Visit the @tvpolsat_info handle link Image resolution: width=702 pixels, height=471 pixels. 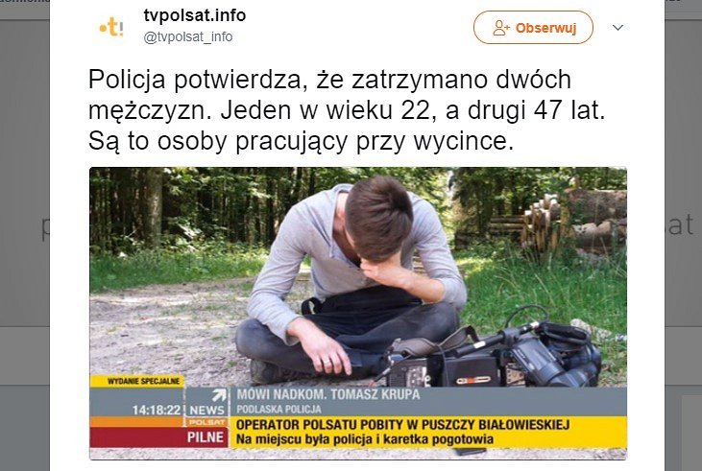[188, 36]
